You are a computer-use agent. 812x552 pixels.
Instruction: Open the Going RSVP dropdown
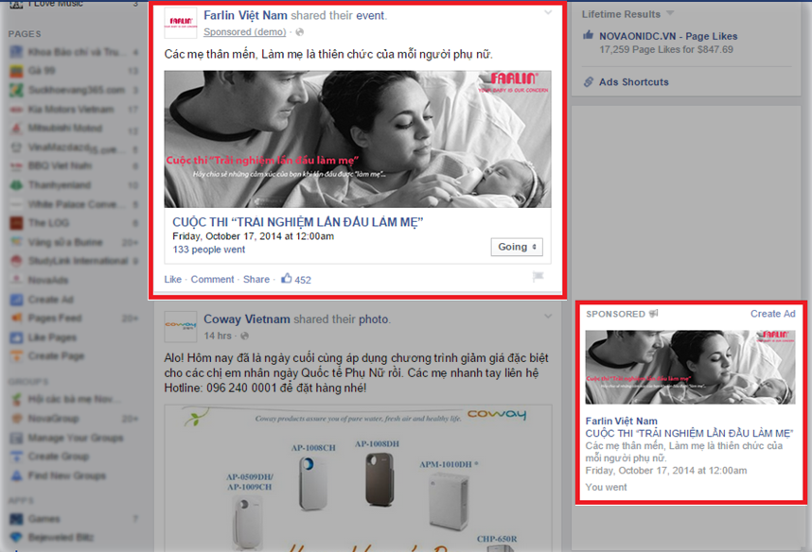tap(517, 247)
